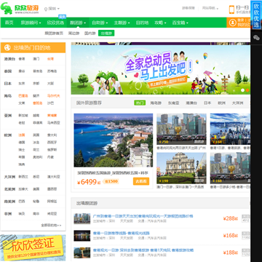Screen dimensions: 262x262
Task: Expand the 主题游 nav dropdown
Action: click(x=122, y=23)
